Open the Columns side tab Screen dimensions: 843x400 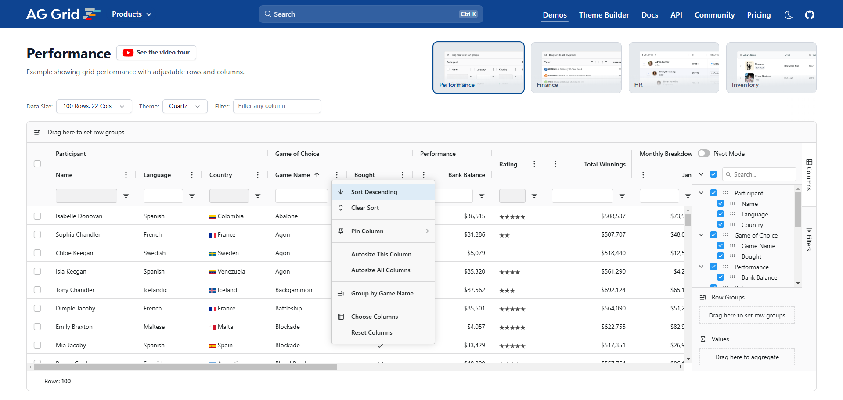(809, 174)
